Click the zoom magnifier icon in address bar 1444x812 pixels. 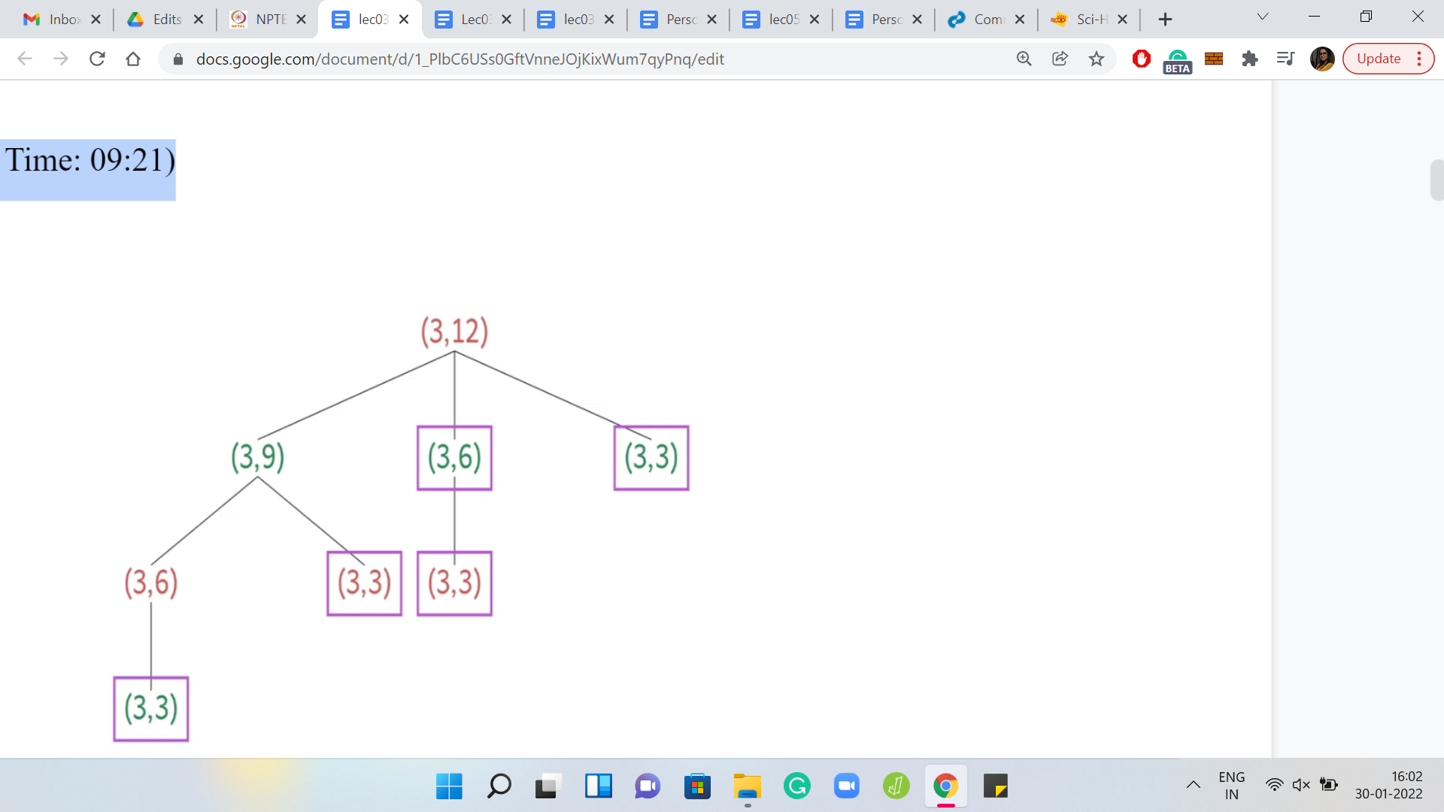1024,59
